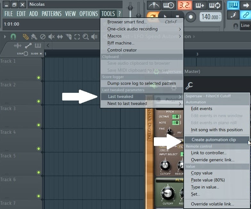Click the link icon in top toolbar

tap(246, 15)
